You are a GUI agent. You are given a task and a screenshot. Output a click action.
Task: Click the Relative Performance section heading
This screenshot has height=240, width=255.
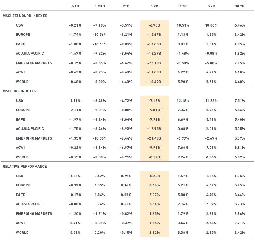pos(25,167)
